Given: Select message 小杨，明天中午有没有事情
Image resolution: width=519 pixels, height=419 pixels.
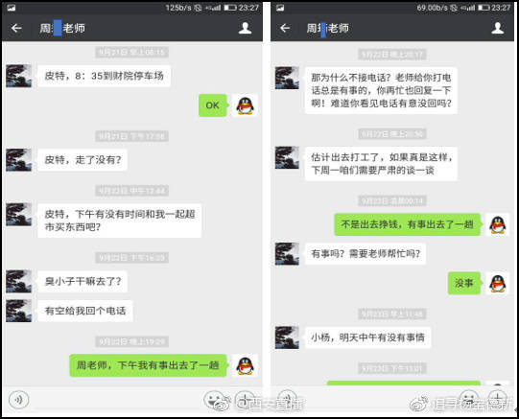Looking at the screenshot, I should 367,338.
